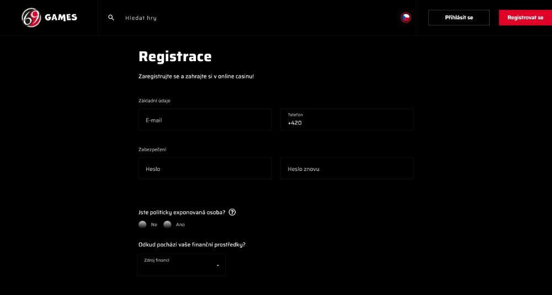Viewport: 552px width, 295px height.
Task: Open the Czech flag language selector
Action: point(406,18)
